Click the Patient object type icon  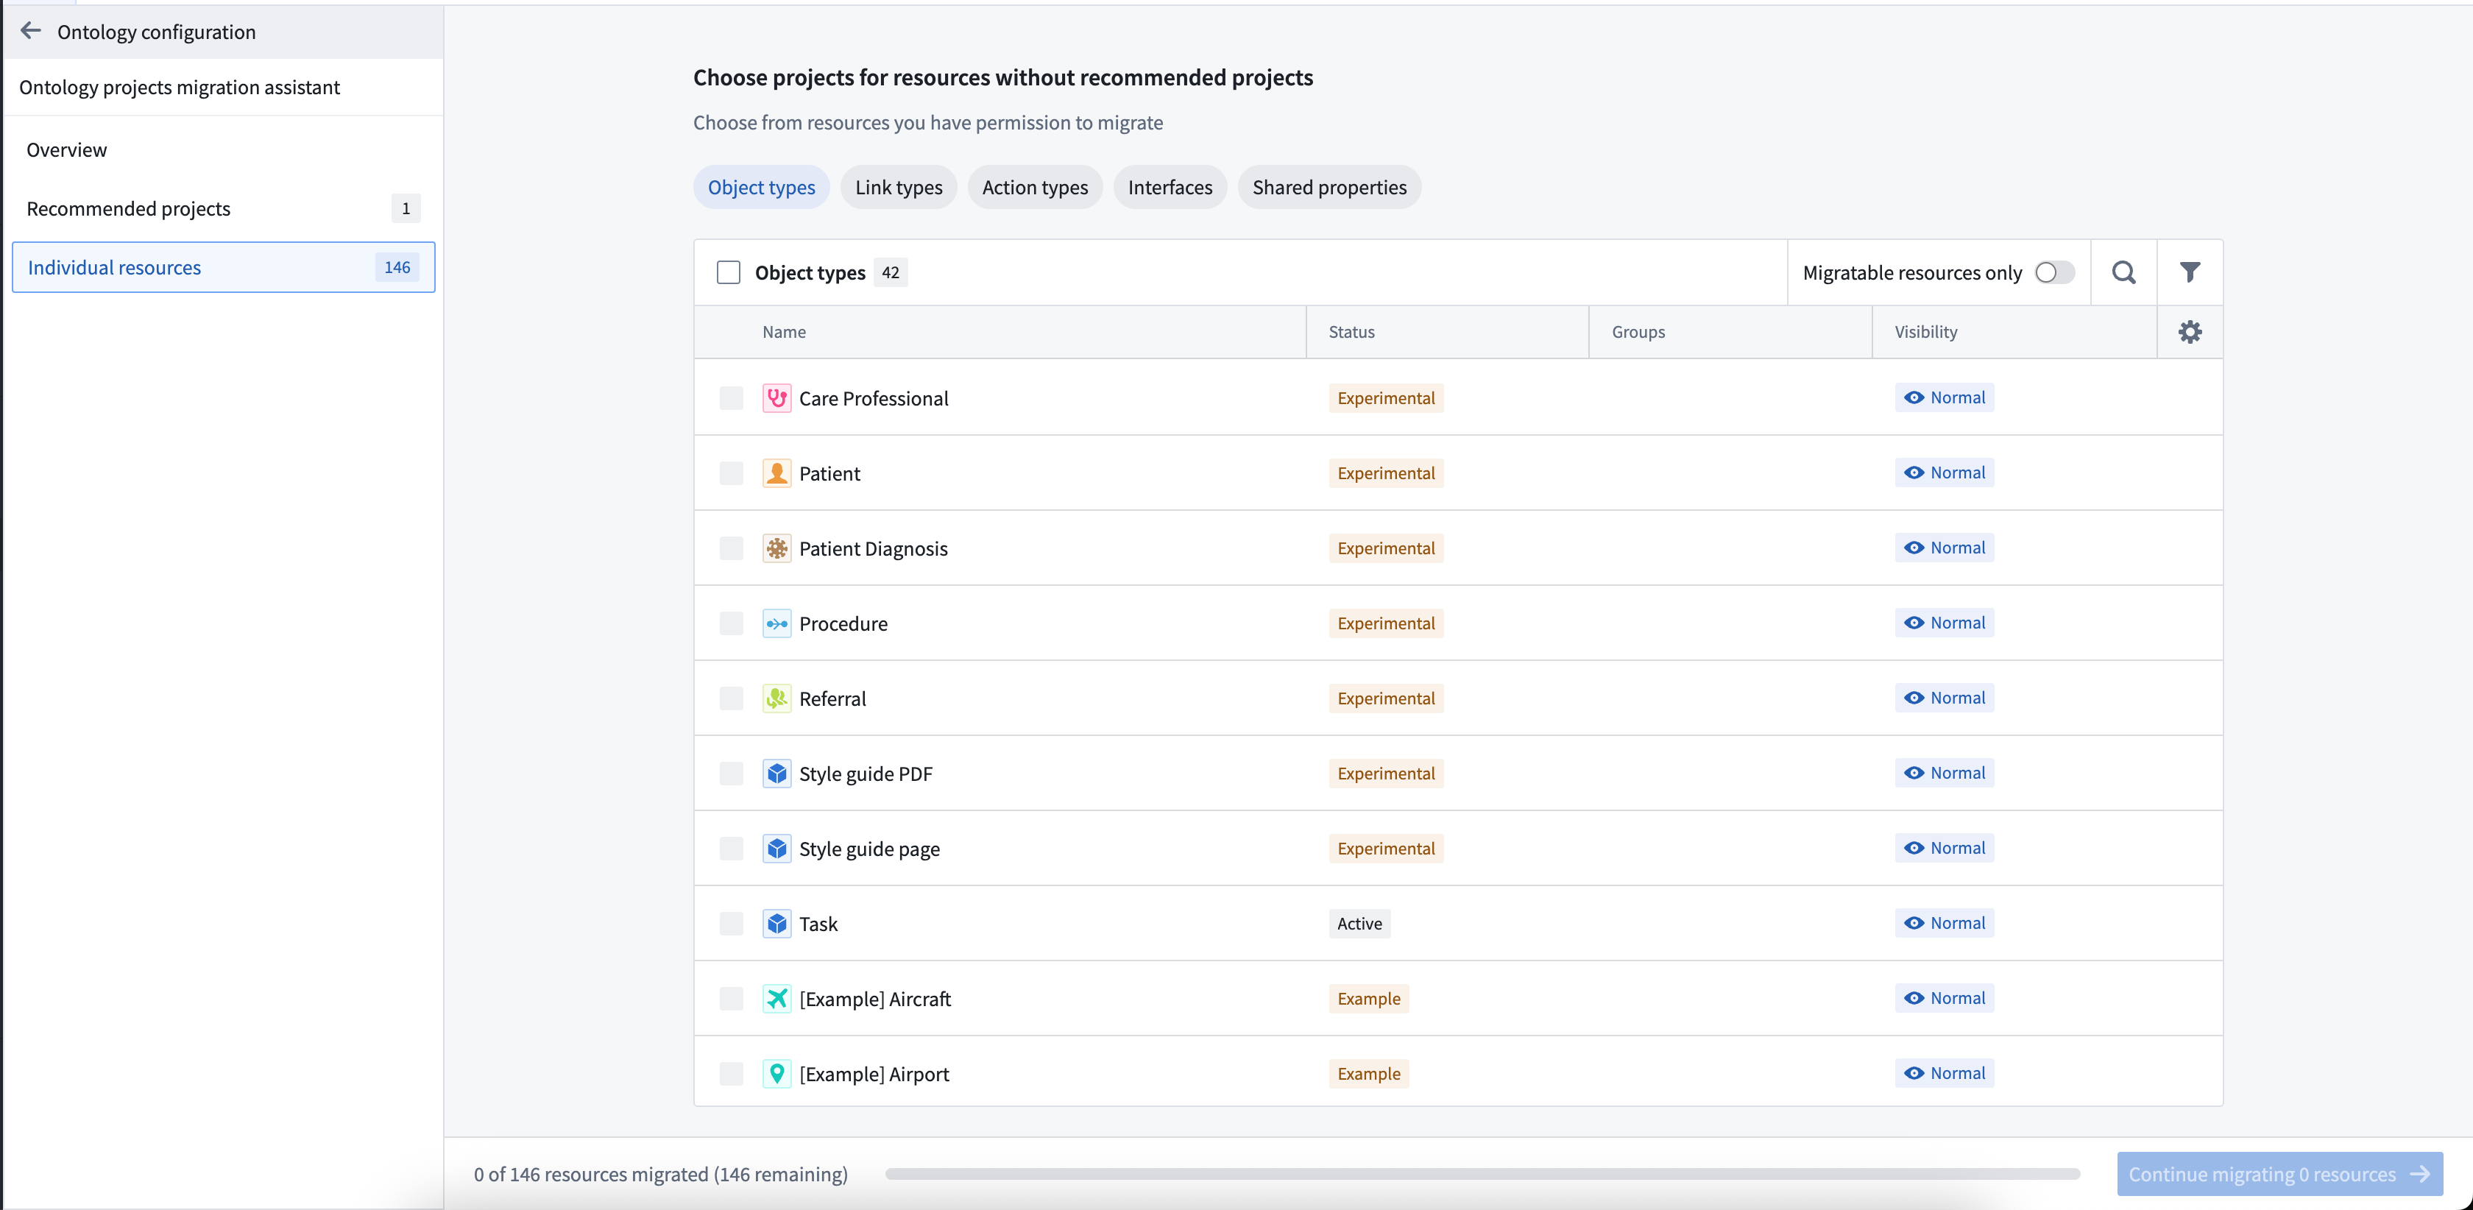click(776, 473)
